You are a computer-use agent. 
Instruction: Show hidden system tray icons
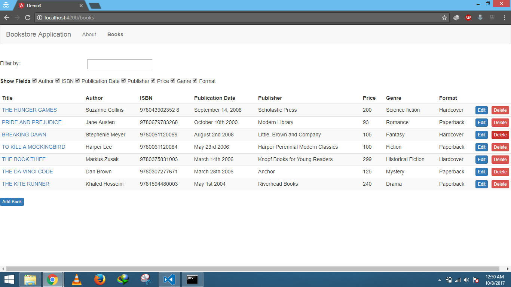440,280
